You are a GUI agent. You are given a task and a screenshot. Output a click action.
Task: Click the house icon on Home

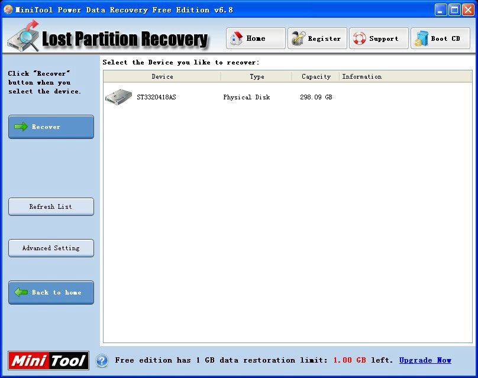tap(236, 38)
